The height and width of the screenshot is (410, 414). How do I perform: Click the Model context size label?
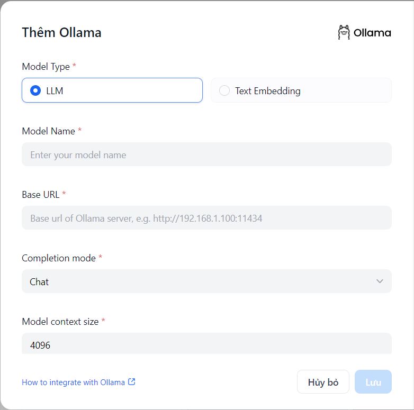pyautogui.click(x=60, y=322)
